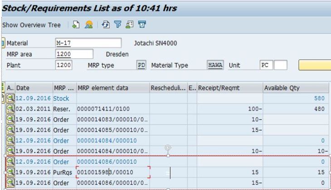Click the Dresden text
The width and height of the screenshot is (331, 190).
click(x=117, y=54)
